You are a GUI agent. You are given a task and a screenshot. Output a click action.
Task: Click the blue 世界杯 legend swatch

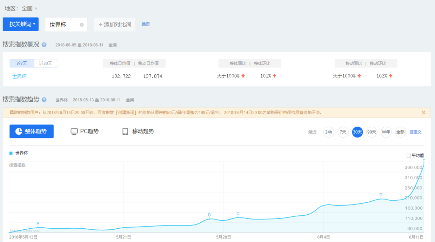point(12,153)
